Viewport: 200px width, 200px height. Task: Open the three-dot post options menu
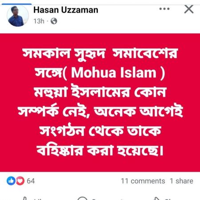(164, 9)
